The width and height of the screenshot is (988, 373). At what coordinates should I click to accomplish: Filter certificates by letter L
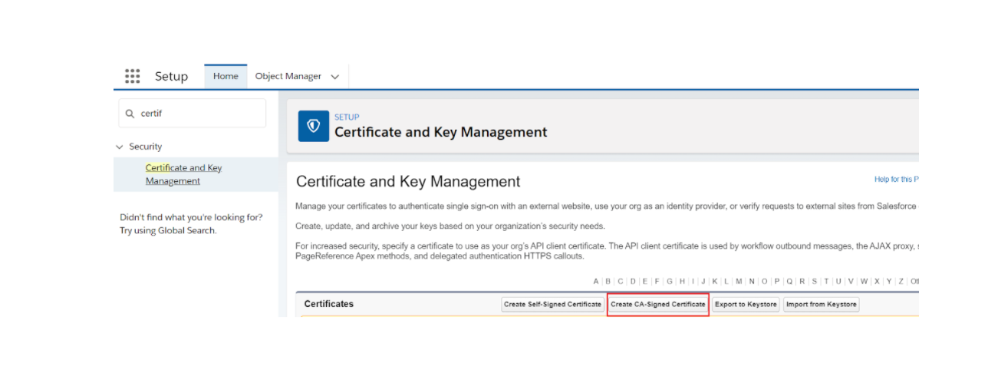coord(726,282)
